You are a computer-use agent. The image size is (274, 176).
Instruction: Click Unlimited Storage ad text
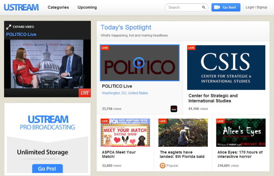tap(42, 152)
